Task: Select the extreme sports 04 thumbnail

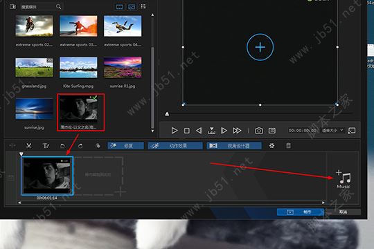Action: (123, 26)
